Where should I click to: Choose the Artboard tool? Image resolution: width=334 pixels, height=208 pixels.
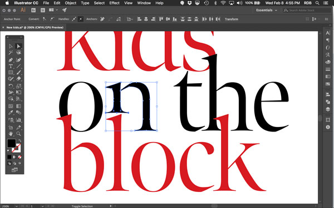tap(11, 128)
